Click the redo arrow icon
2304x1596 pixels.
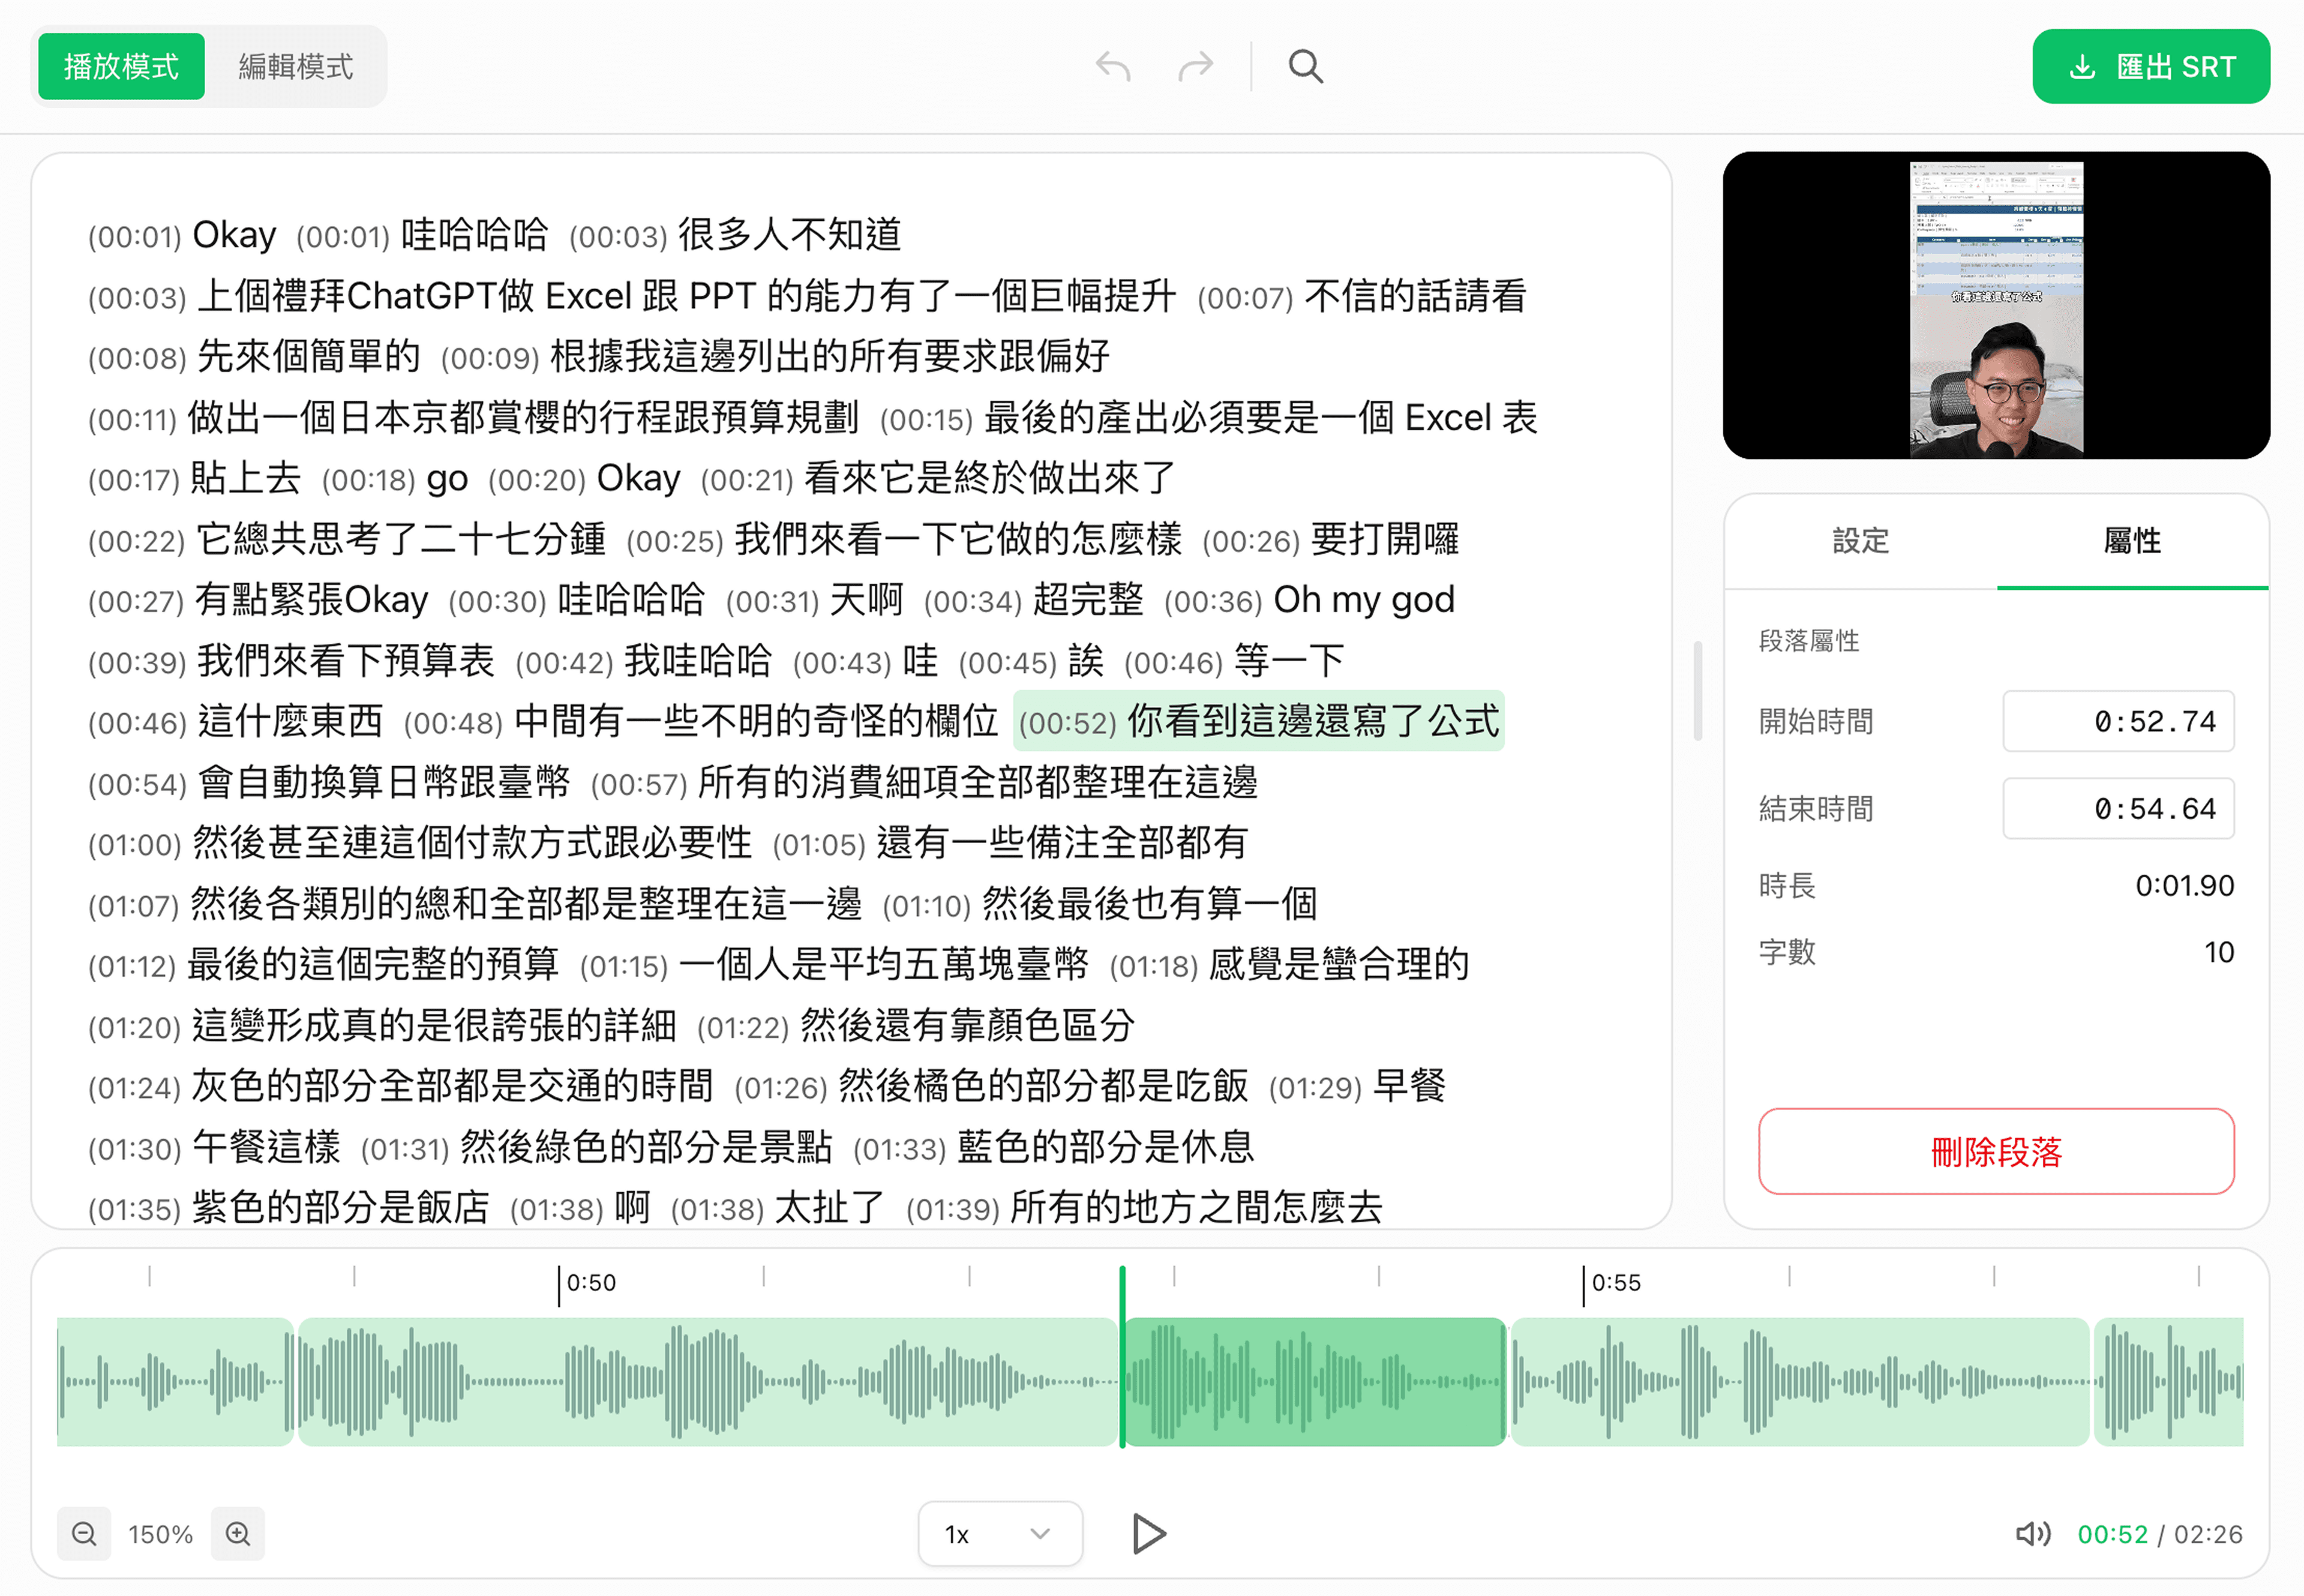click(x=1195, y=65)
